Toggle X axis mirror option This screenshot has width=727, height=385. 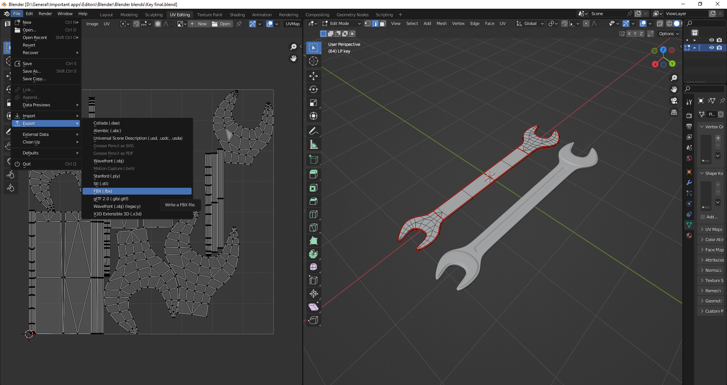click(629, 34)
